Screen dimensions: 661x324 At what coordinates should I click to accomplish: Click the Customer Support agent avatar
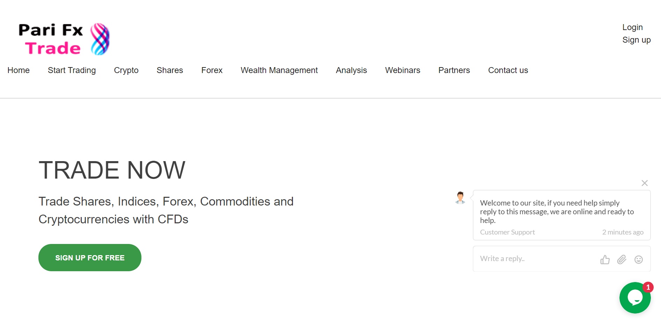pyautogui.click(x=460, y=198)
